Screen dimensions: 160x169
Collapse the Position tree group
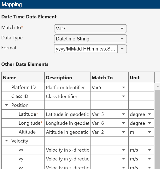[x=6, y=105]
